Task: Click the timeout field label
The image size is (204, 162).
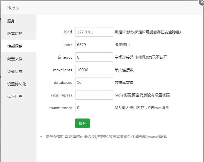Action: click(x=65, y=57)
